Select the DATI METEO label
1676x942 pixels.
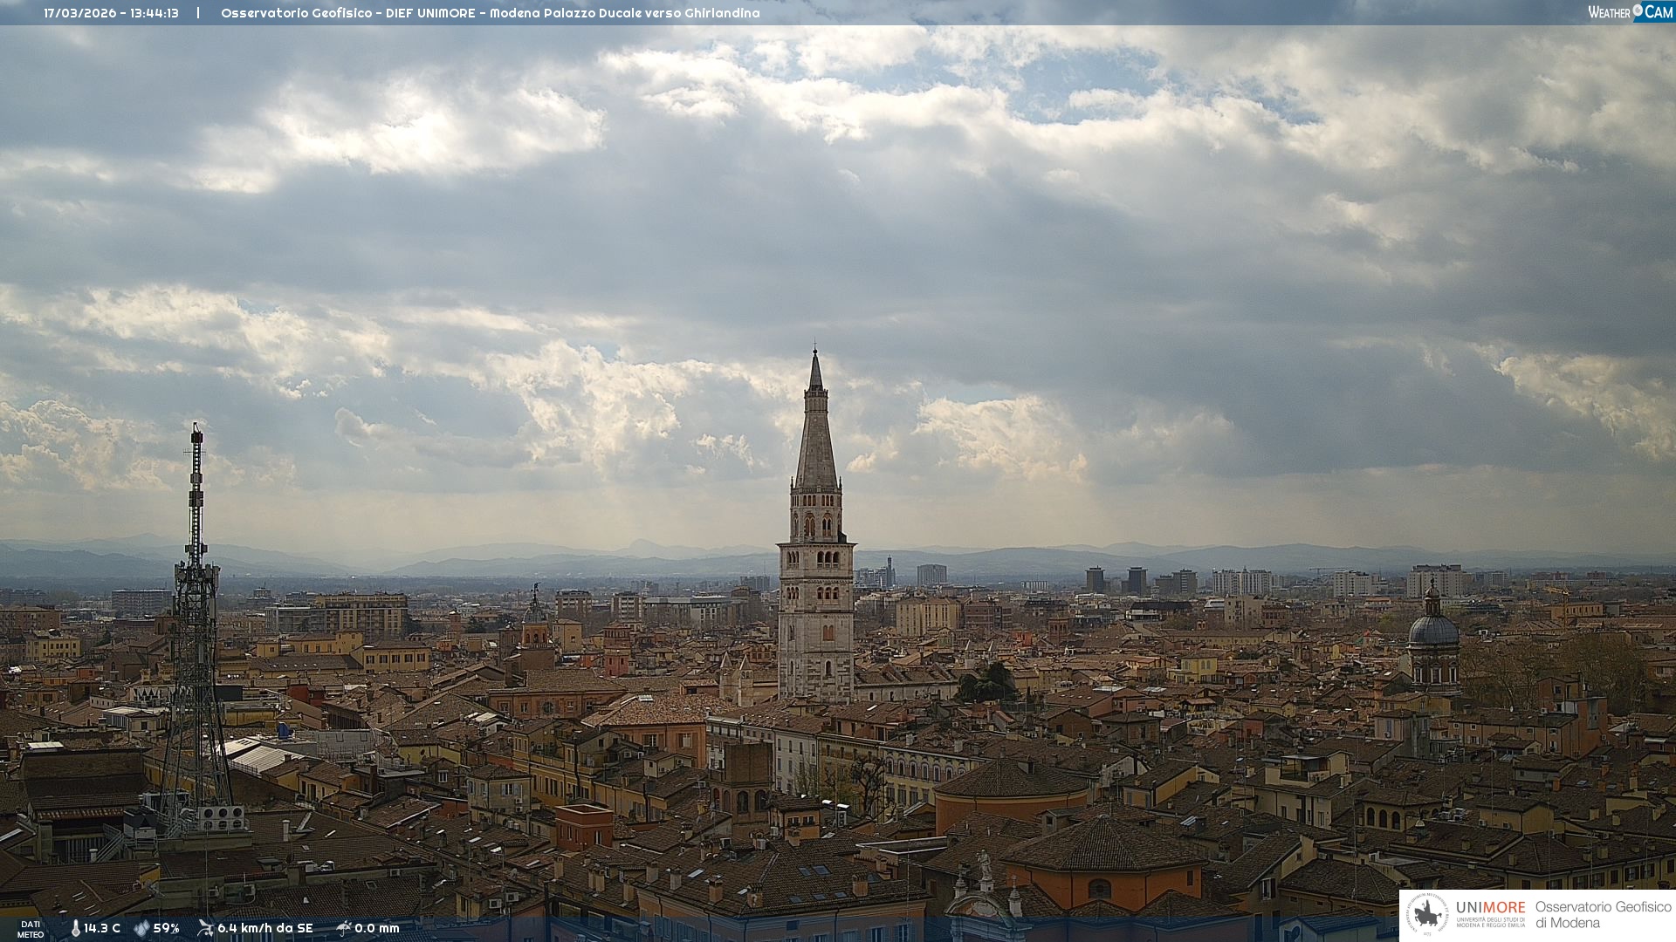(x=31, y=930)
